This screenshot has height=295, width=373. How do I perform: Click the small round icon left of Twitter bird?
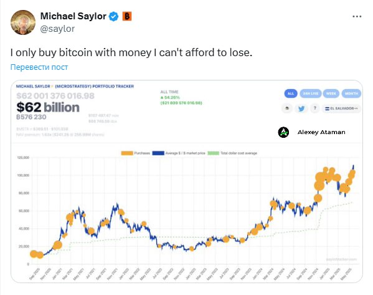(x=287, y=109)
